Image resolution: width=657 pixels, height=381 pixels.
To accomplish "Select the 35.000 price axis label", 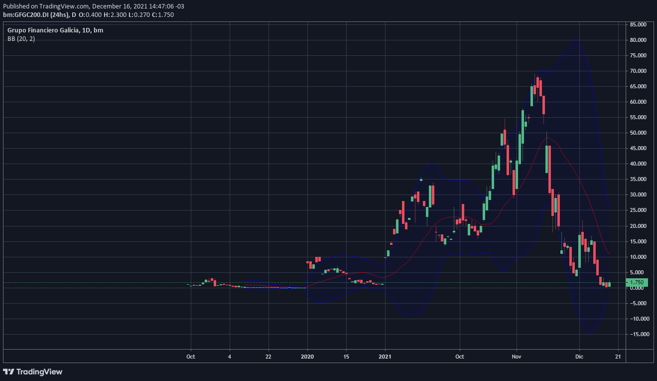I will (x=639, y=179).
